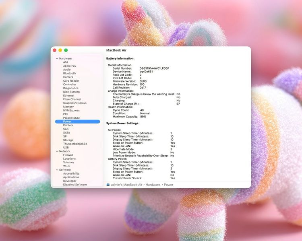Click Firmware Version value 0b00
302x241 pixels.
pos(143,81)
